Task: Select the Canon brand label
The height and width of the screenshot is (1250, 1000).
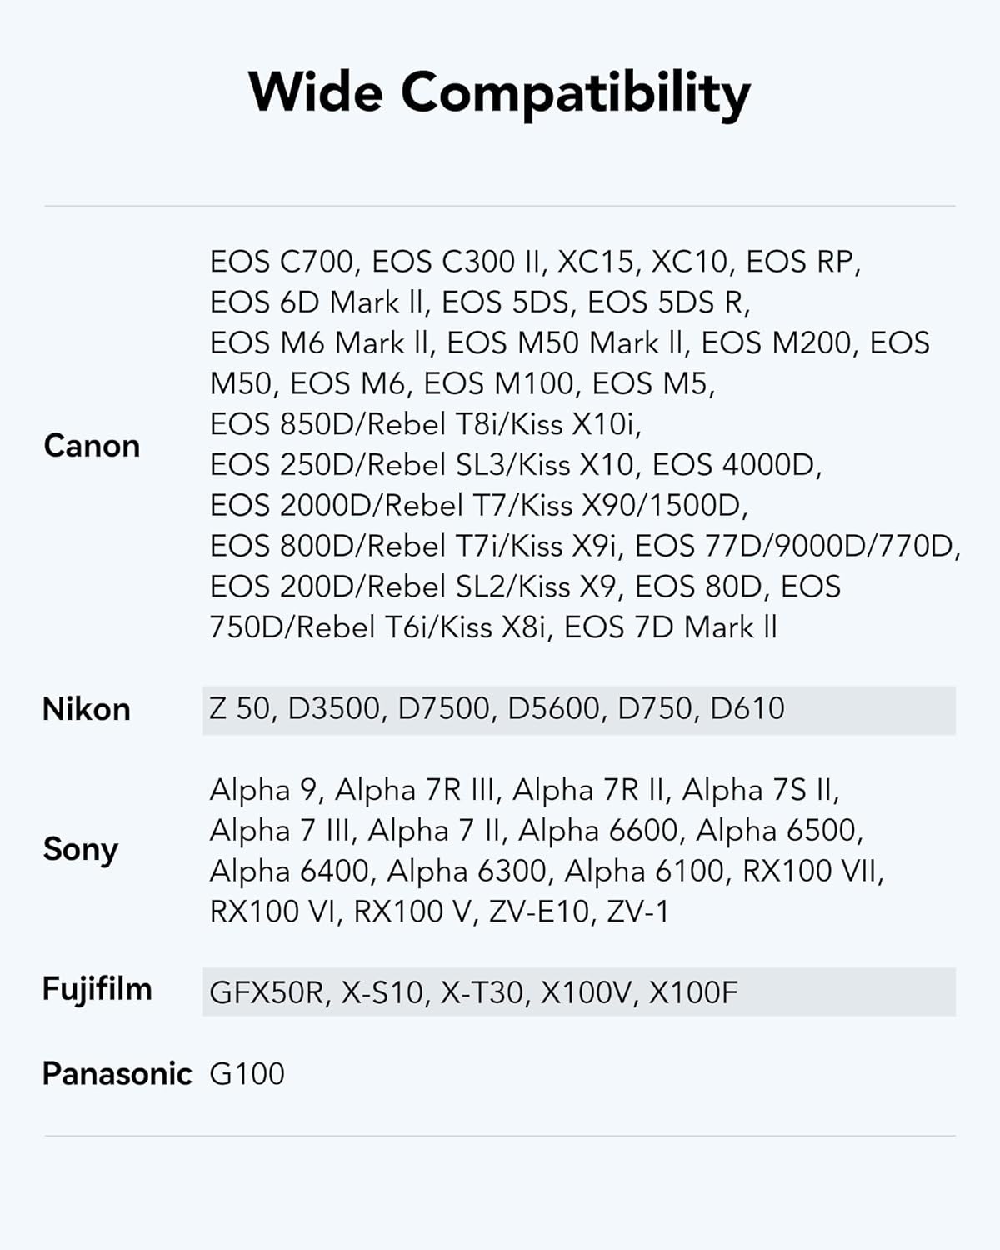Action: [92, 446]
